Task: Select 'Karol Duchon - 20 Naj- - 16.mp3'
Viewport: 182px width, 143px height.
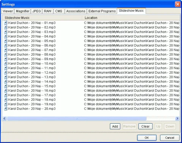Action: click(32, 90)
